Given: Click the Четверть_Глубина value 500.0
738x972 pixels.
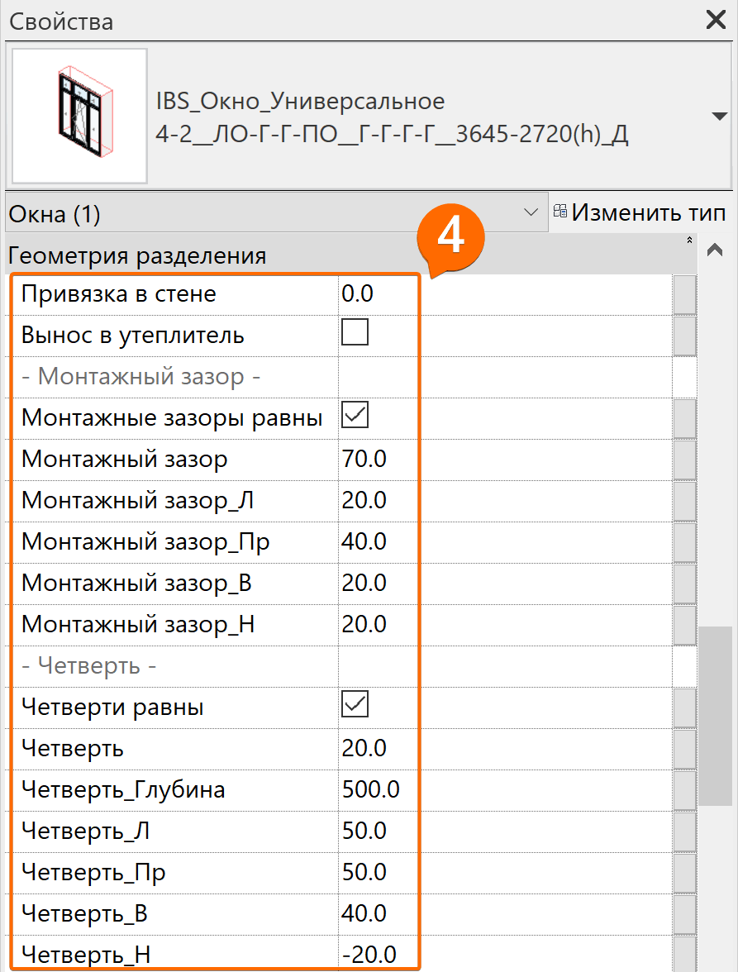Looking at the screenshot, I should coord(370,790).
